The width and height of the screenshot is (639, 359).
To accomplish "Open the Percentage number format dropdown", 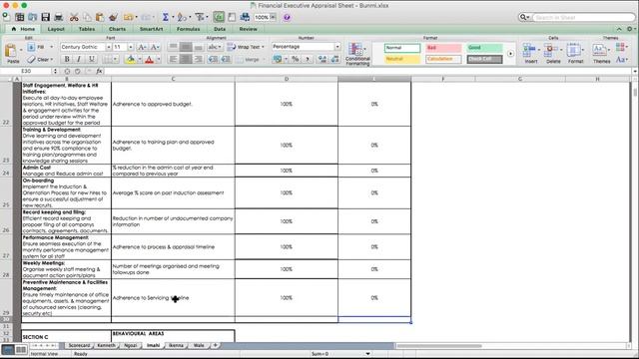I will [x=337, y=47].
